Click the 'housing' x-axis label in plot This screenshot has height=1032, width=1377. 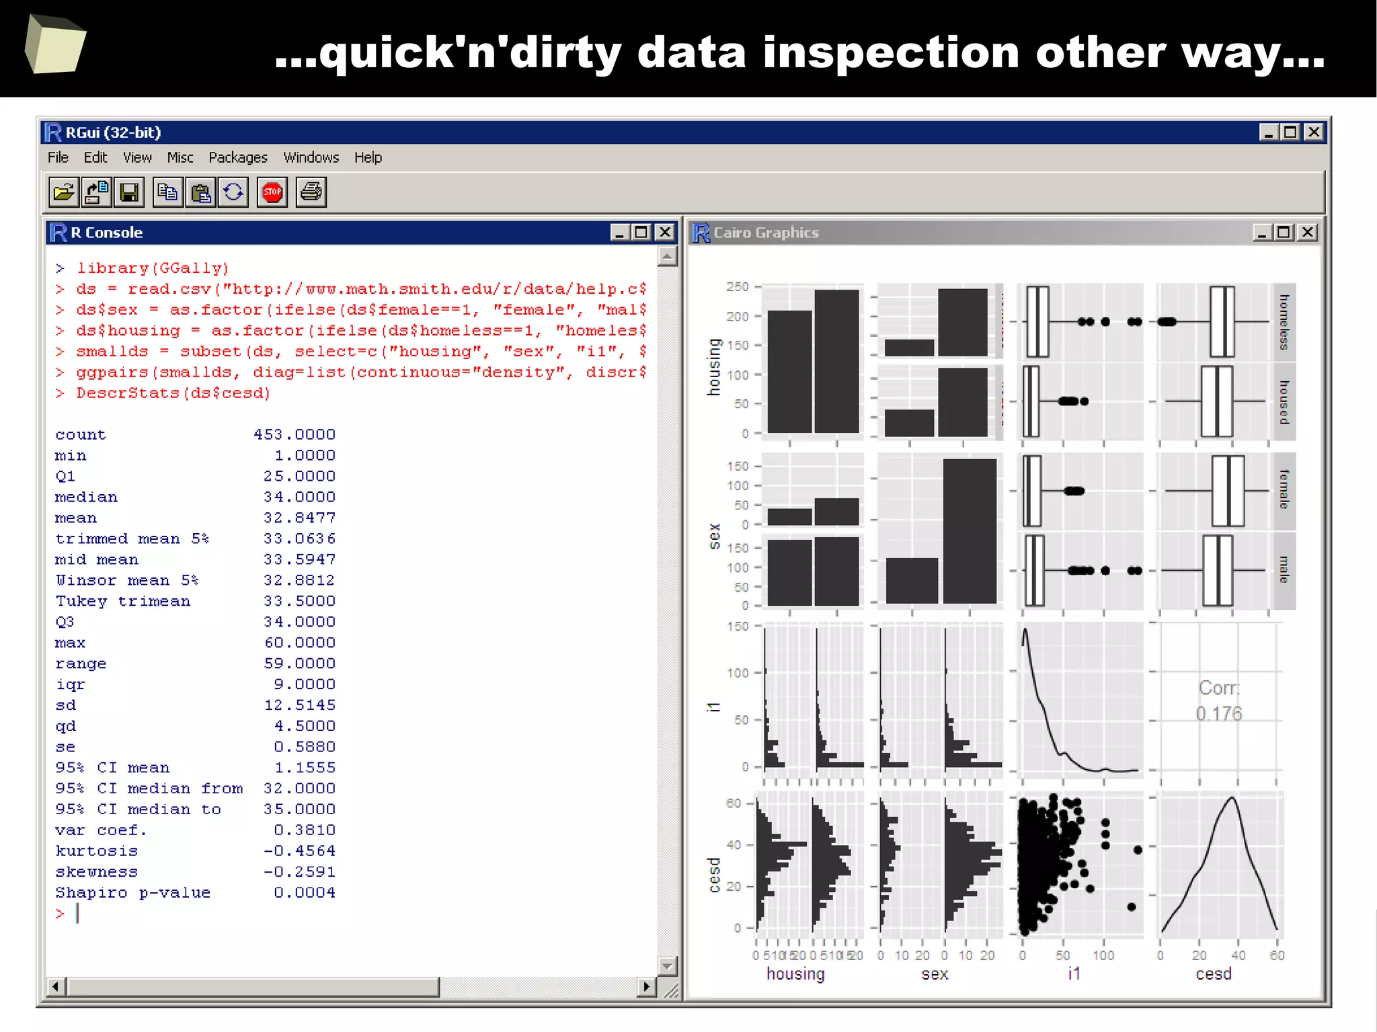tap(795, 974)
